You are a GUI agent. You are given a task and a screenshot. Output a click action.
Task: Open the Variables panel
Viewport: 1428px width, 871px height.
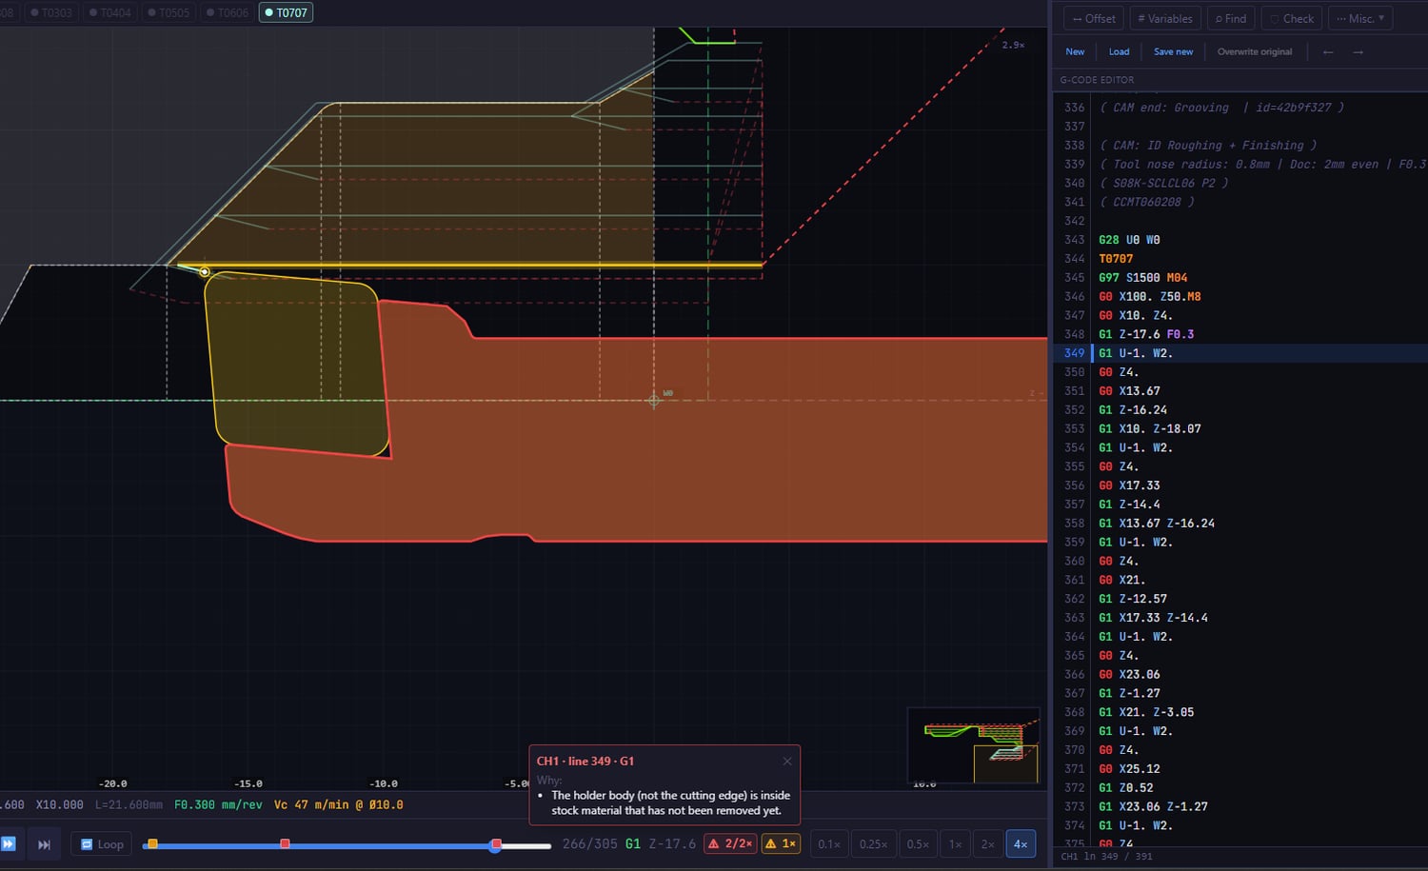pyautogui.click(x=1164, y=18)
